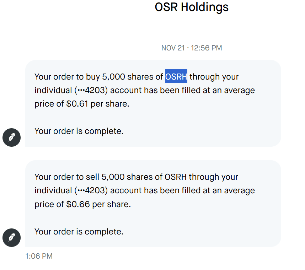The image size is (305, 270).
Task: Click "Your order is complete" in sell message
Action: click(x=79, y=232)
